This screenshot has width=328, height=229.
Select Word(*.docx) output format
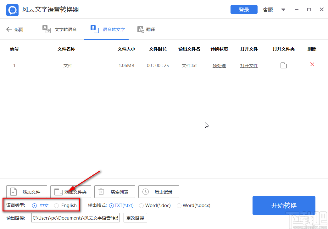pos(179,205)
